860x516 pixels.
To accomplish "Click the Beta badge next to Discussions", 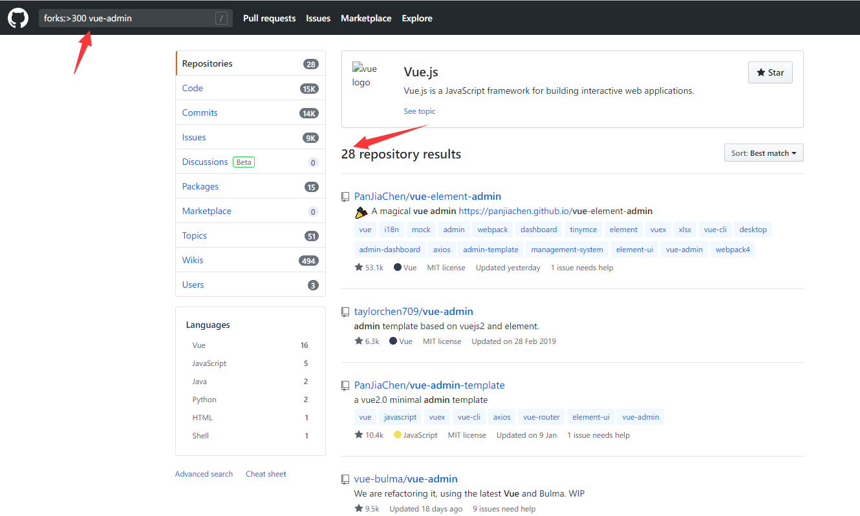I will click(x=244, y=162).
